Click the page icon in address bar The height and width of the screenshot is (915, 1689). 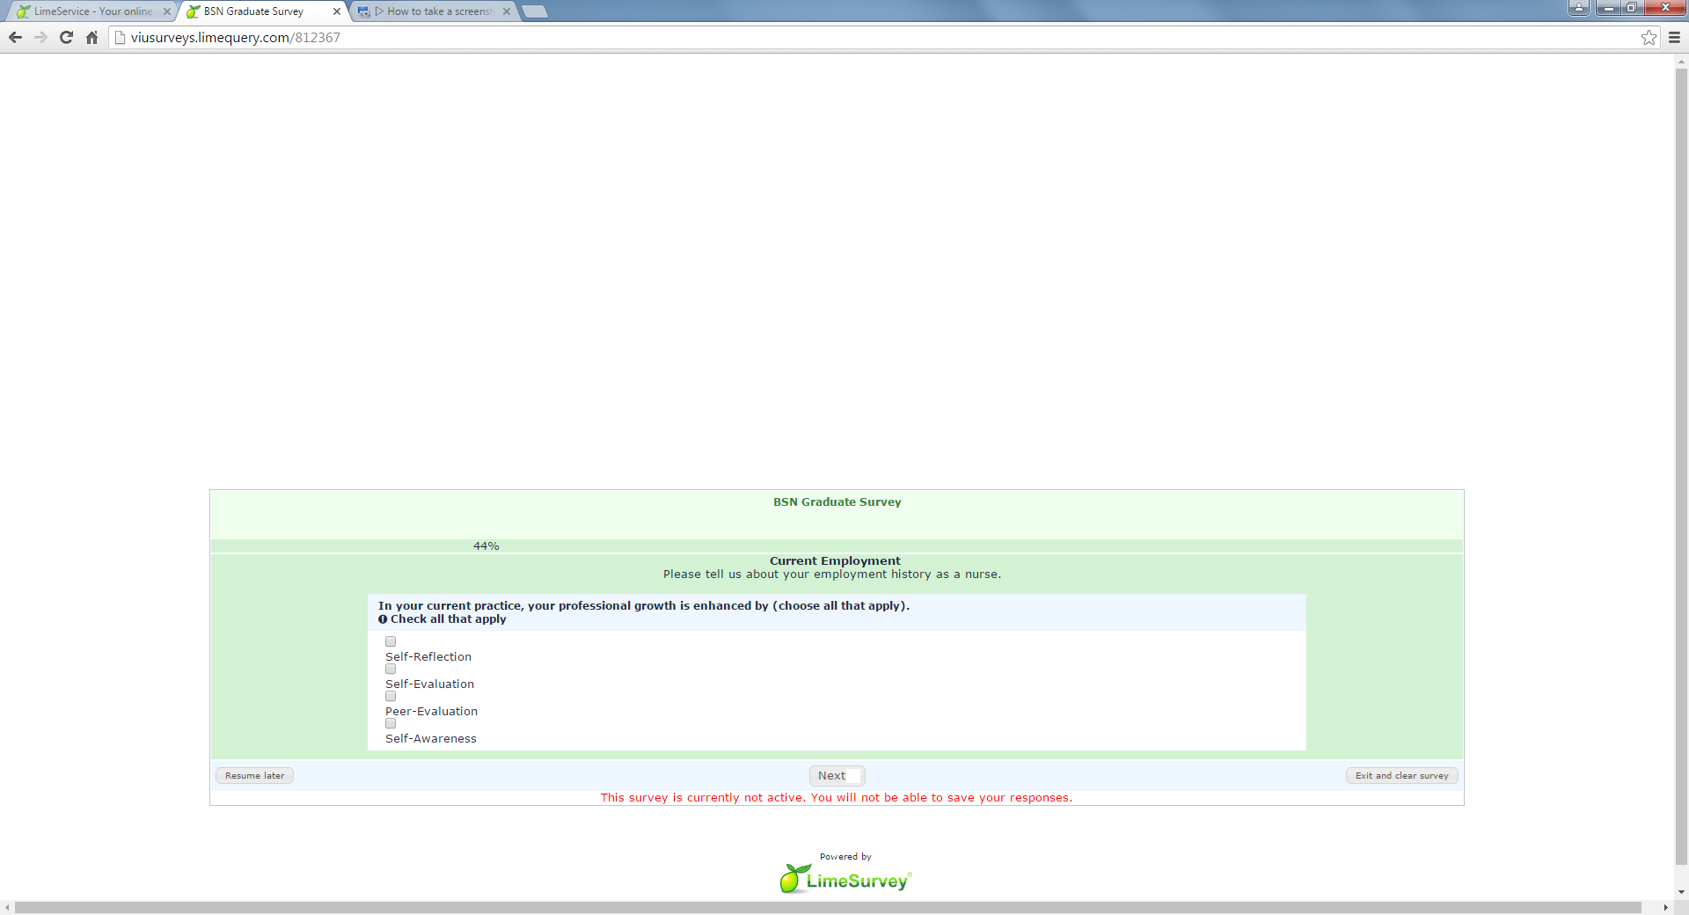121,37
